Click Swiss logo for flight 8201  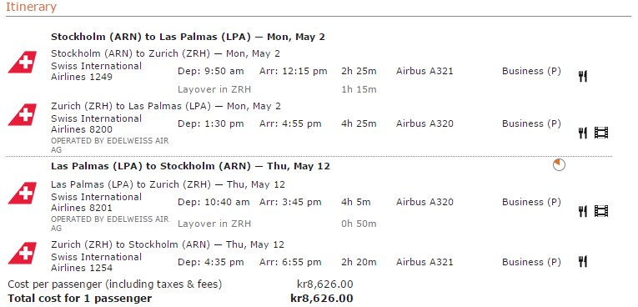tap(23, 193)
